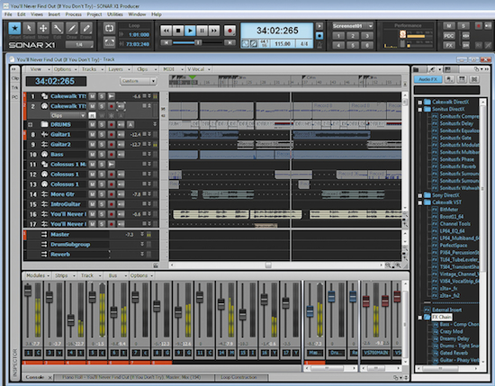Activate the Edit tool
The height and width of the screenshot is (386, 495).
point(58,29)
